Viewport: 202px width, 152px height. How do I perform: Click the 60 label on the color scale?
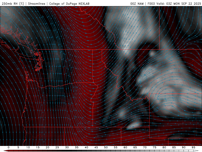[125, 147]
